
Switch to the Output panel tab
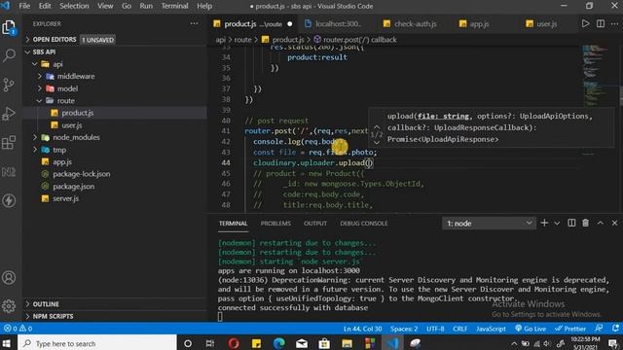[315, 224]
